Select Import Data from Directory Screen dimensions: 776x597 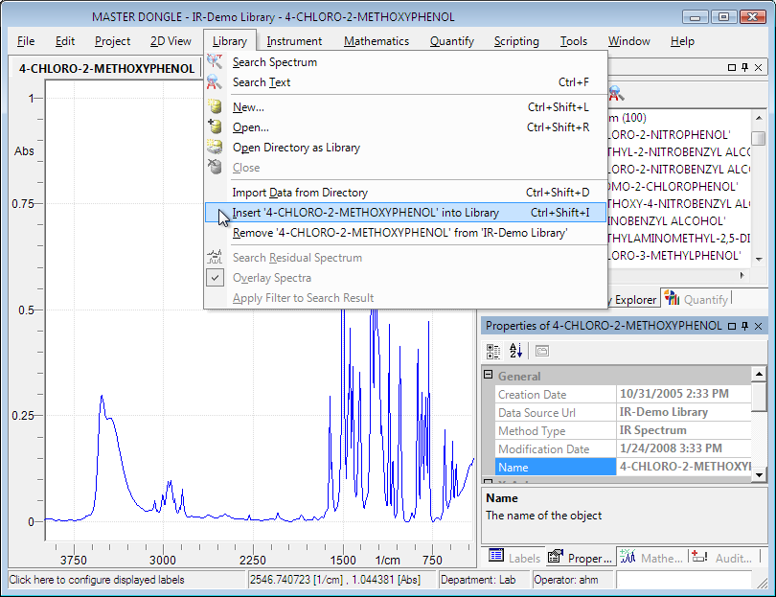(299, 193)
